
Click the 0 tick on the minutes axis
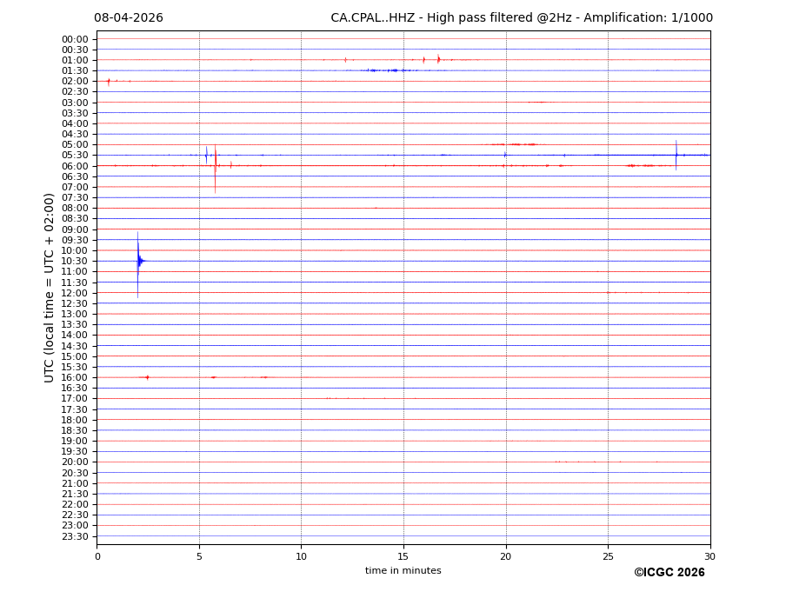(97, 556)
